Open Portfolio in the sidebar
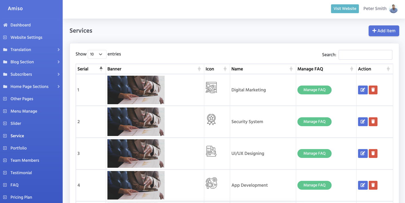The width and height of the screenshot is (405, 203). point(19,148)
